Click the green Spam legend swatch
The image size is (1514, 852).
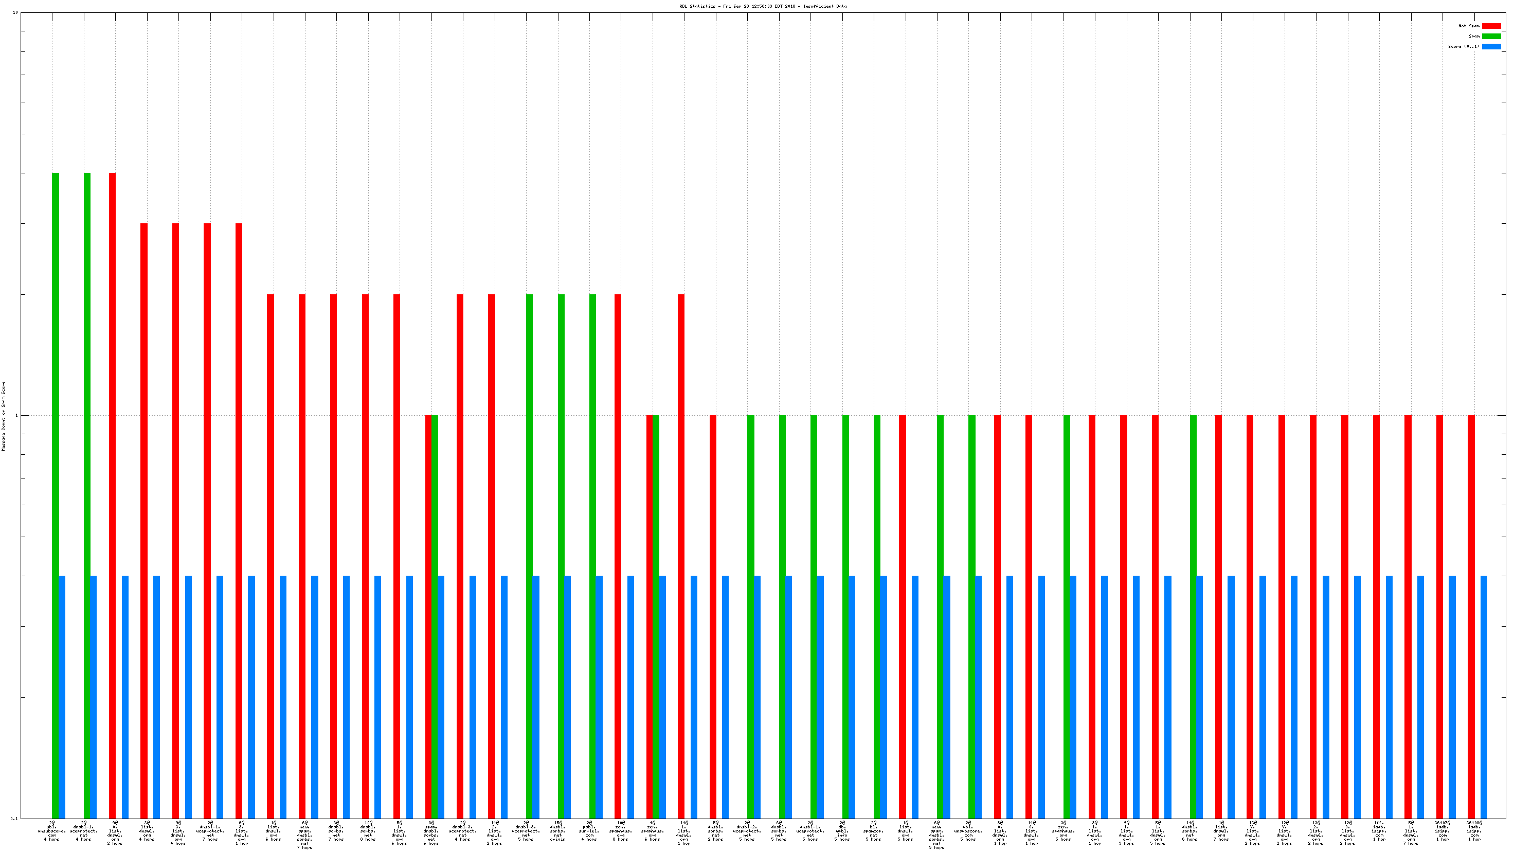click(1491, 37)
